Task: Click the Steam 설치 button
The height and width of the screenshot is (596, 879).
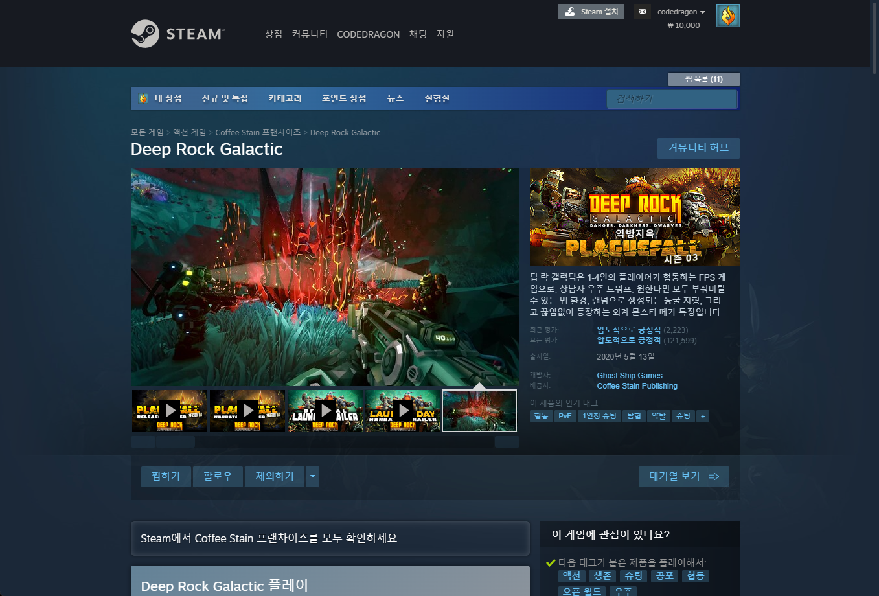Action: coord(591,12)
